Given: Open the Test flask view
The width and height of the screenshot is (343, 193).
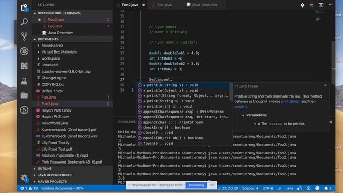Looking at the screenshot, I should (x=24, y=81).
